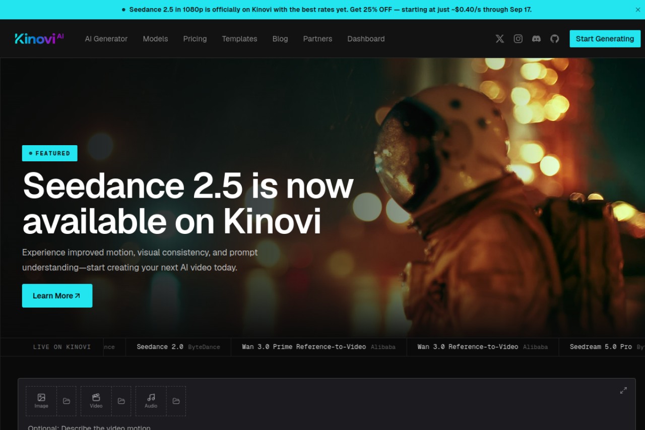Select Wan 3.0 Prime Reference-to-Video ticker item
Screen dimensions: 645x430
(318, 347)
